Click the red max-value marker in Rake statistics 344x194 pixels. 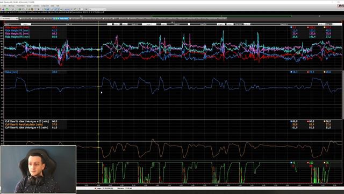coord(308,72)
